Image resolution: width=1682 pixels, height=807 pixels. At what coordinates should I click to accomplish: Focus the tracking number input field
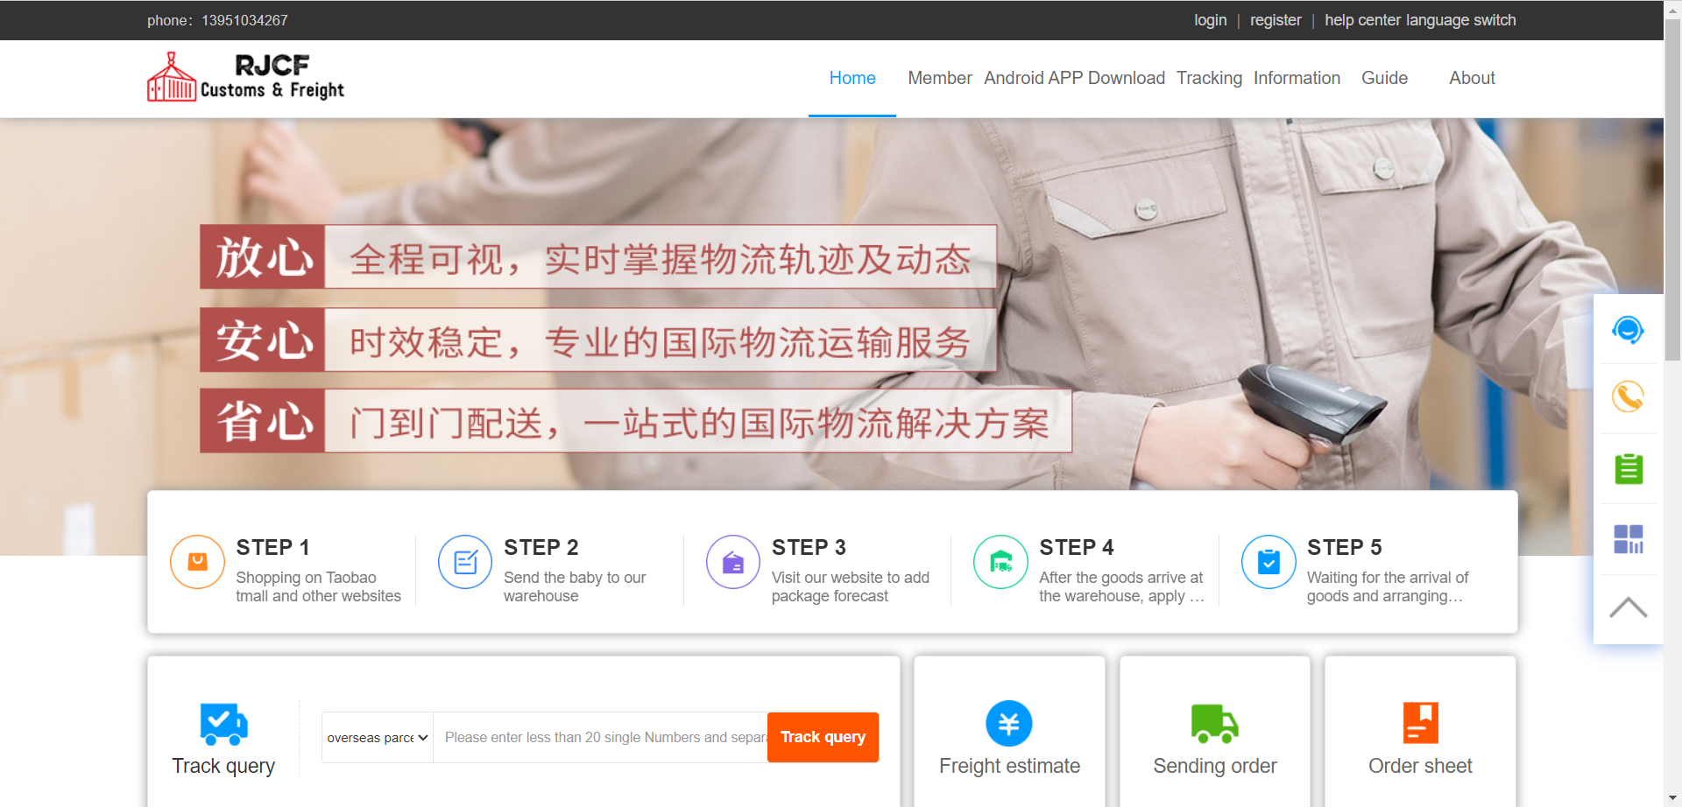point(601,737)
